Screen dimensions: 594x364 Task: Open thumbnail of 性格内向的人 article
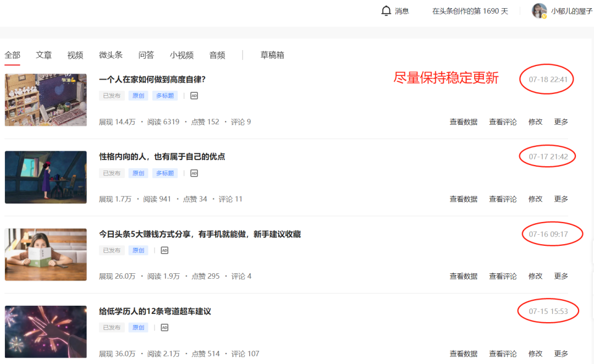coord(46,177)
